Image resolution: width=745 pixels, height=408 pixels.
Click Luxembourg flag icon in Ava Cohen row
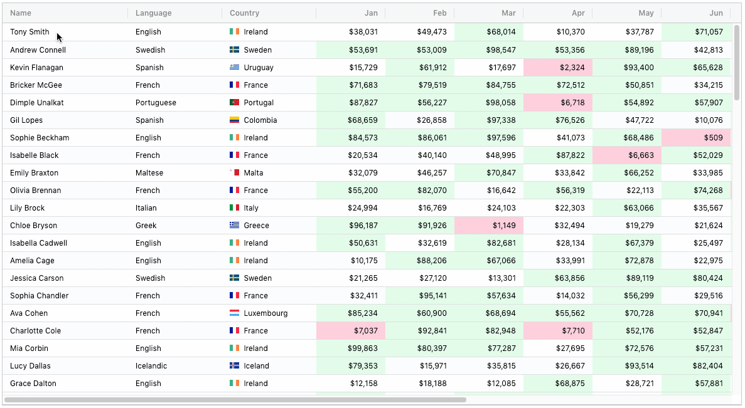pos(234,313)
